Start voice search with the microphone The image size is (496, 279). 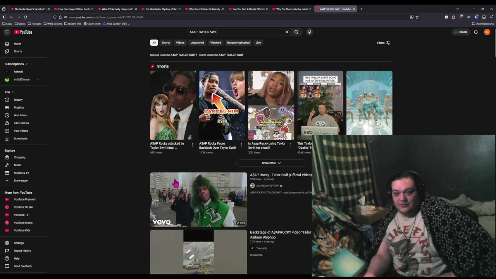(310, 32)
